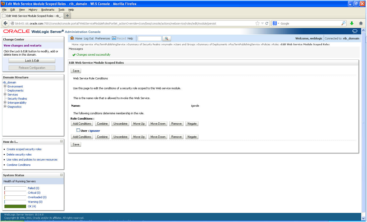The width and height of the screenshot is (367, 222).
Task: Go to browser home page icon
Action: point(361,23)
